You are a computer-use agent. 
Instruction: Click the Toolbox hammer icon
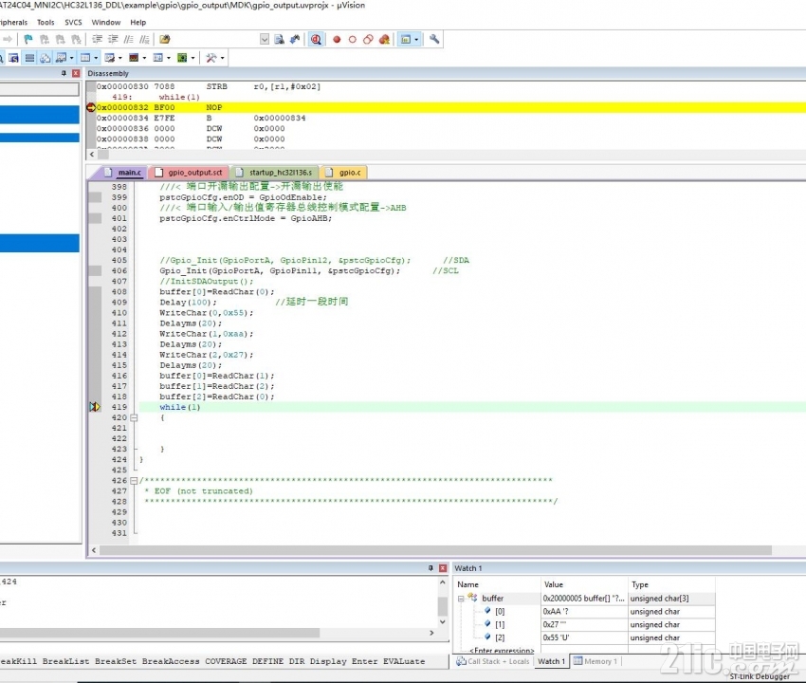click(x=211, y=58)
